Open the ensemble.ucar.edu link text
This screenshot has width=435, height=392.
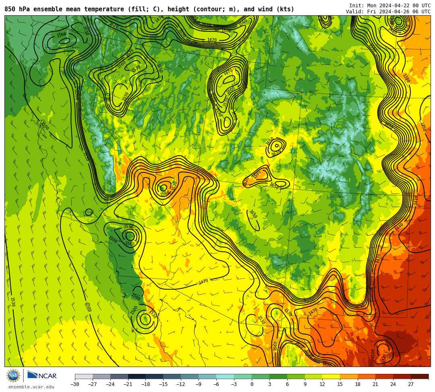point(31,387)
